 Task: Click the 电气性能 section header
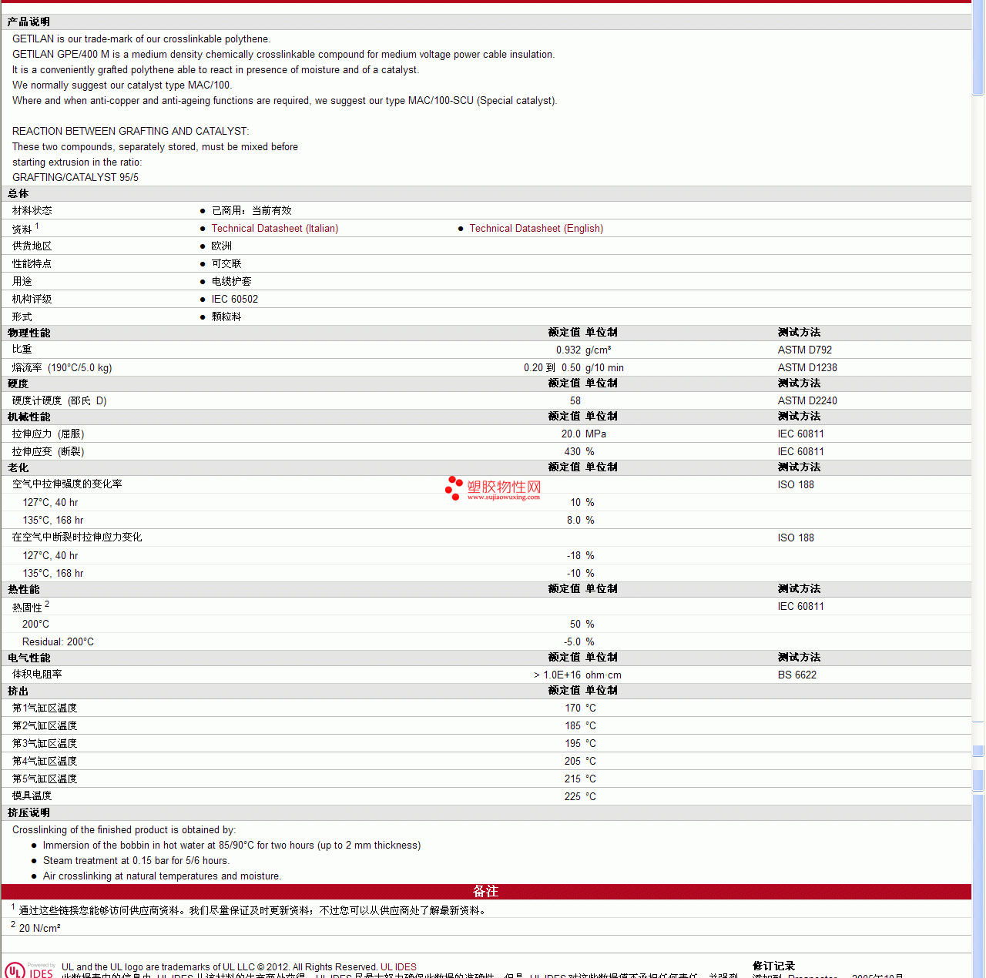point(29,658)
